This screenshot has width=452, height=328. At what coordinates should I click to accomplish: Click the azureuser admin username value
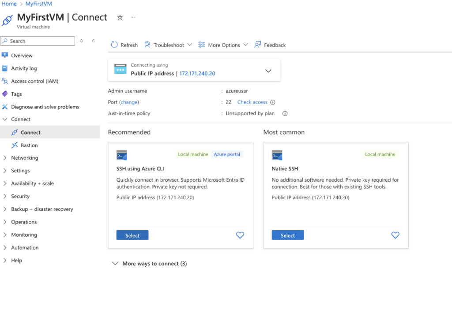(237, 91)
